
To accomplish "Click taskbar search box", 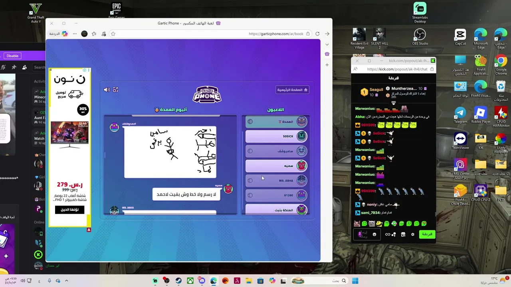I will point(319,281).
